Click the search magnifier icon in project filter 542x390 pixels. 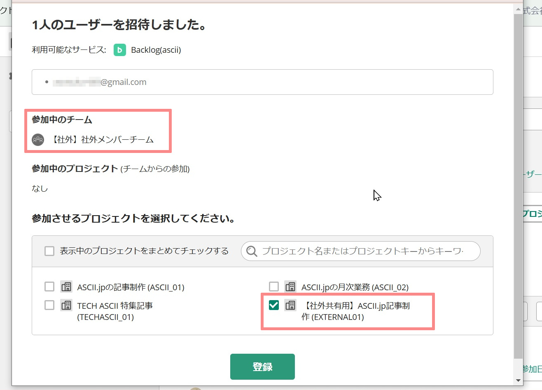point(252,251)
